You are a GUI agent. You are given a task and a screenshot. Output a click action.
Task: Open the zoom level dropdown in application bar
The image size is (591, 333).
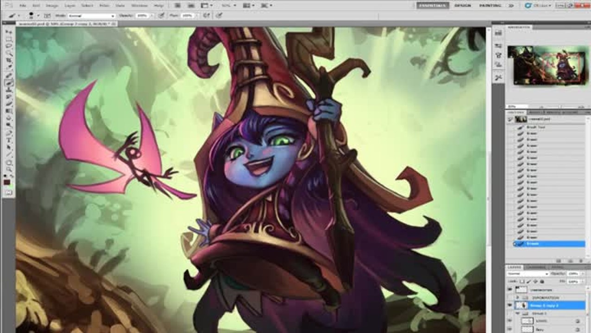click(228, 5)
